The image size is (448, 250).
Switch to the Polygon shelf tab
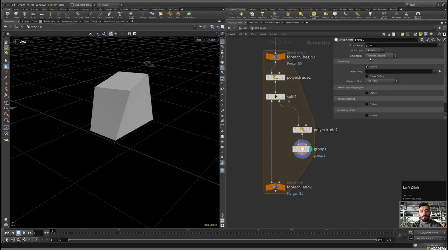click(x=34, y=9)
